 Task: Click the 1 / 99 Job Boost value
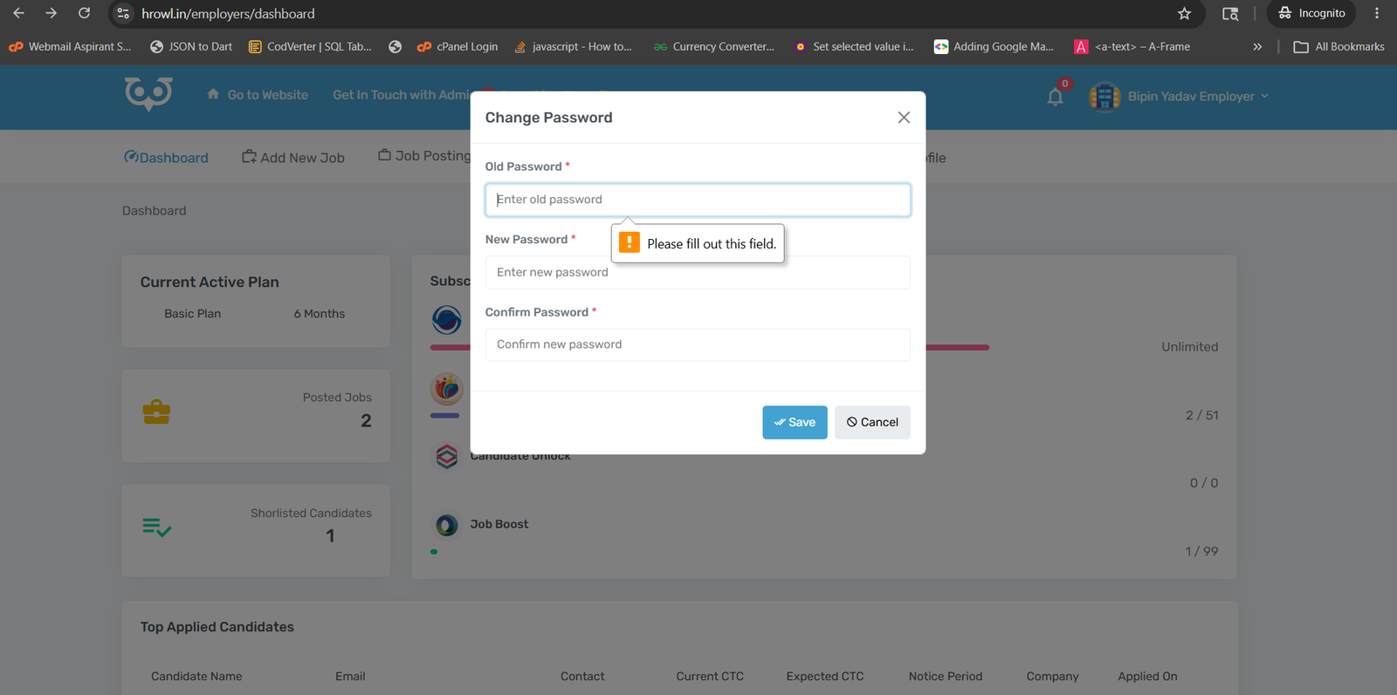click(1201, 552)
